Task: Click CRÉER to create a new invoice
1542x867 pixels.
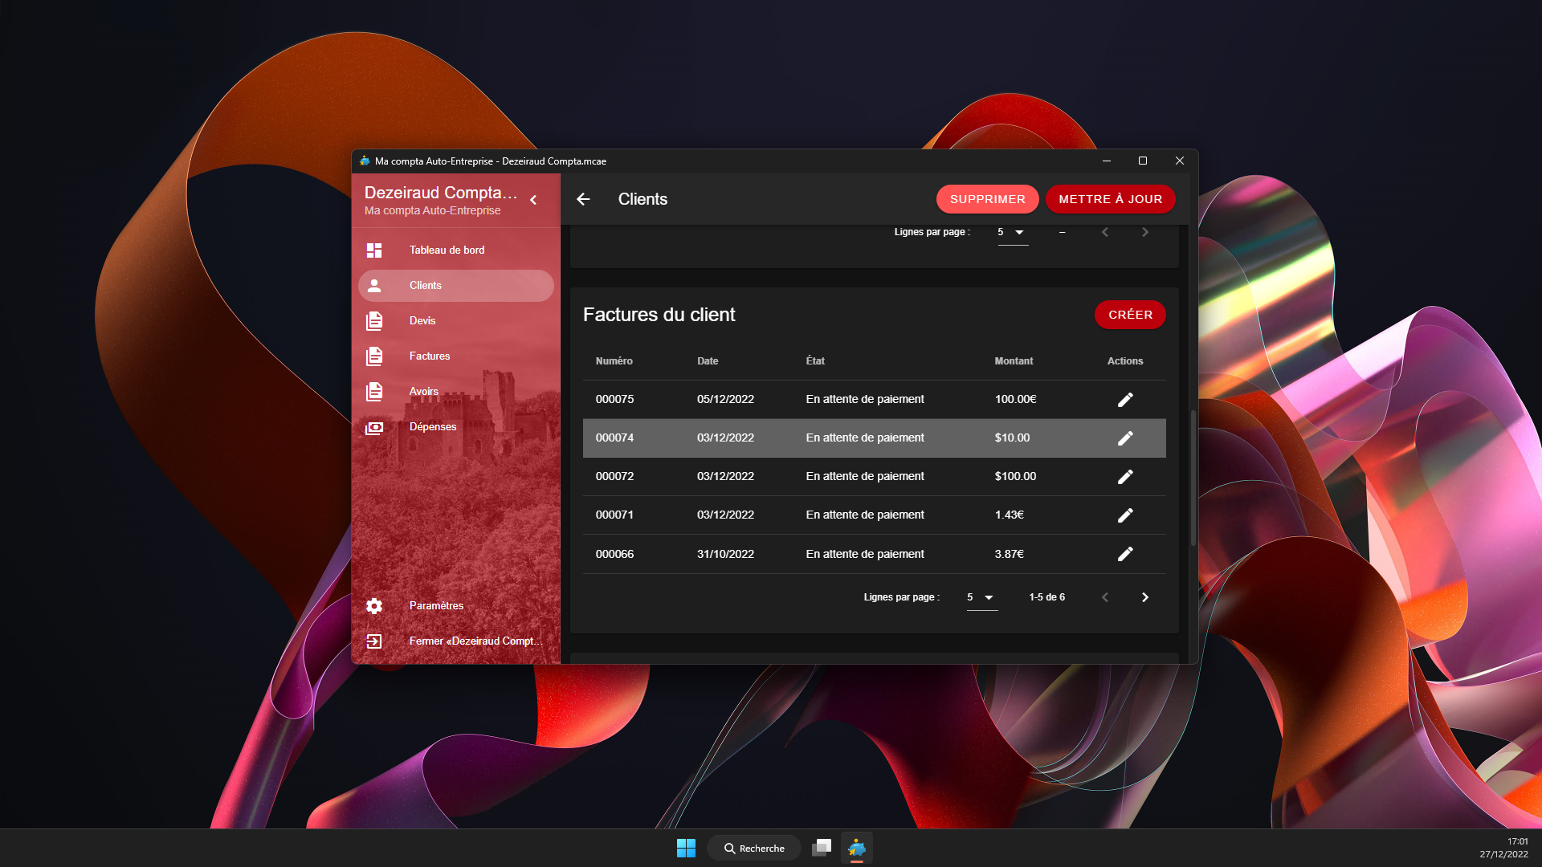Action: tap(1130, 315)
